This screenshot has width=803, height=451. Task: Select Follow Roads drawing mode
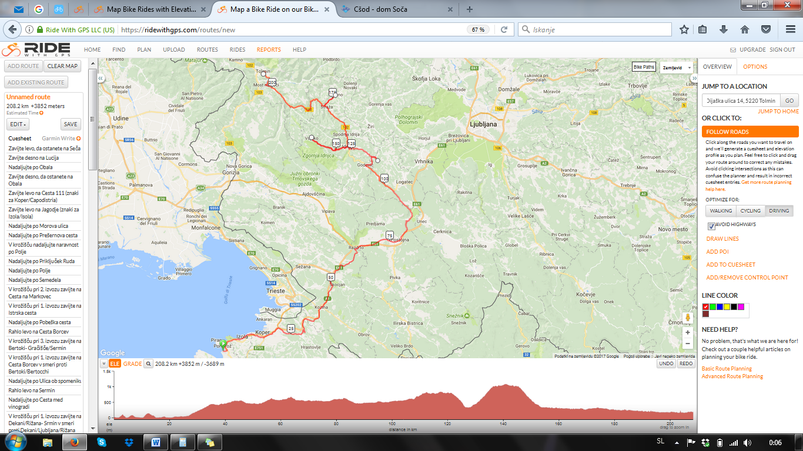750,132
